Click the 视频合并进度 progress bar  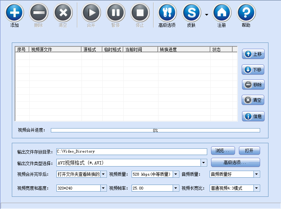155,130
